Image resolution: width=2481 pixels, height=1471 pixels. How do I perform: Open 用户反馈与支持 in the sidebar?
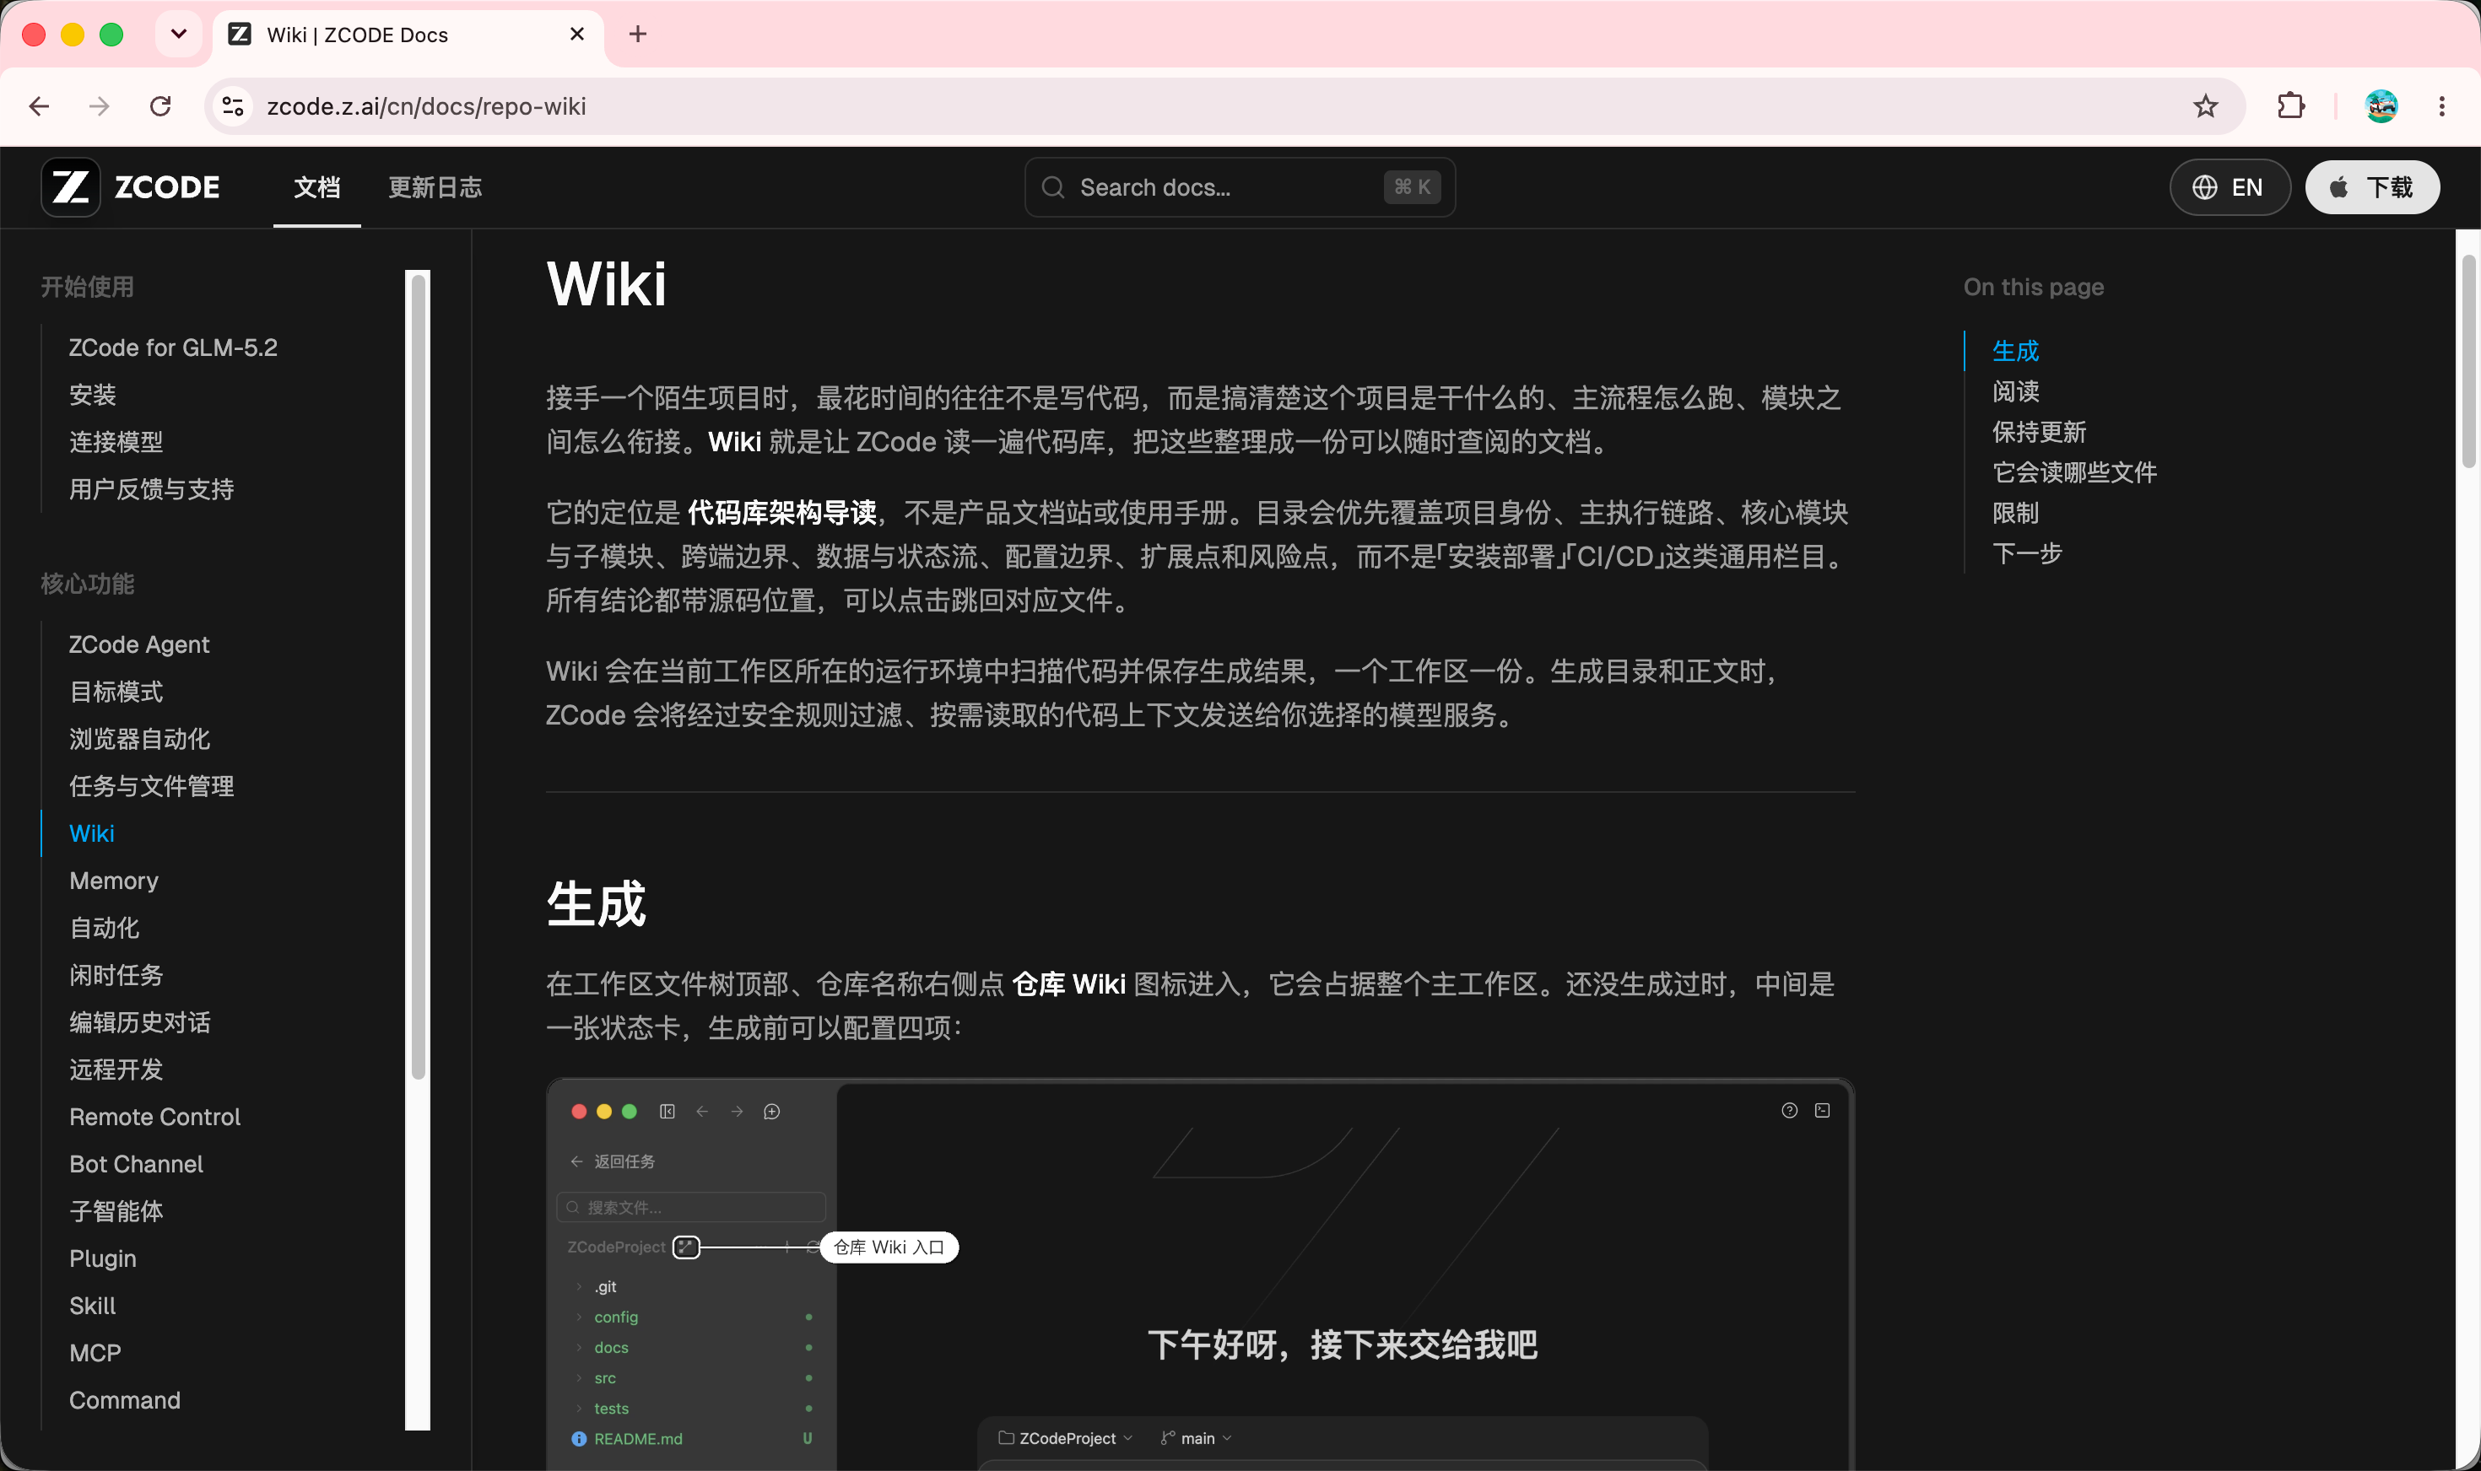pyautogui.click(x=152, y=488)
